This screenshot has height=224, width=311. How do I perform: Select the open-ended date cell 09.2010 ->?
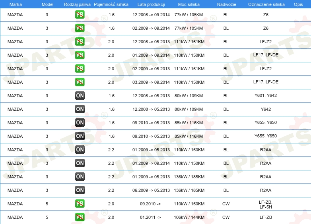pyautogui.click(x=150, y=204)
